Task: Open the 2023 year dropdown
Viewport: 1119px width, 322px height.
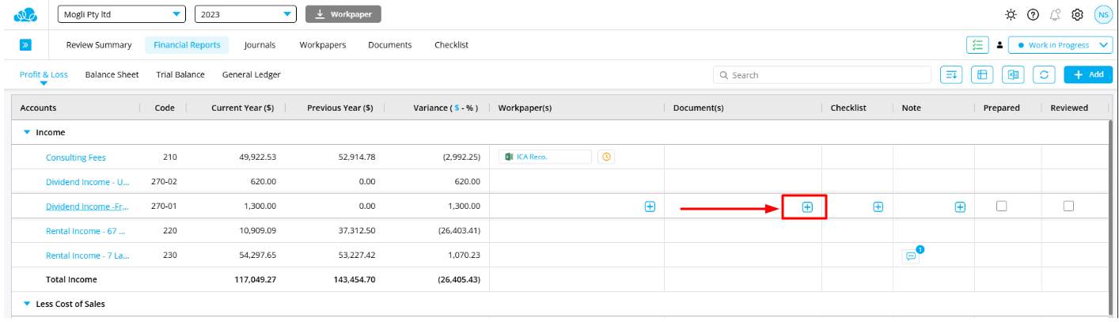Action: click(245, 14)
